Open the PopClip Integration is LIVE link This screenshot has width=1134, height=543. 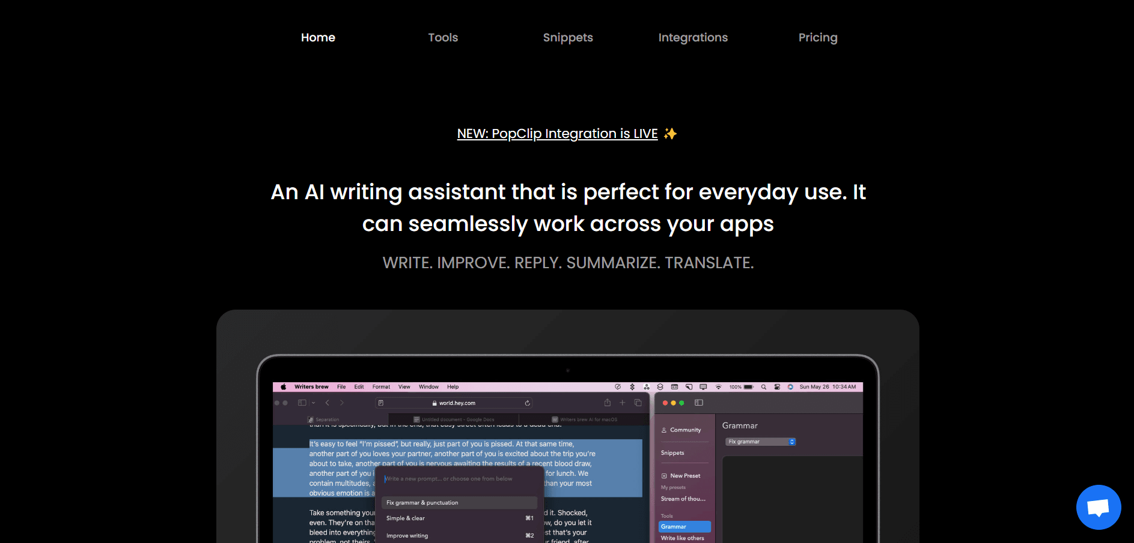(557, 134)
